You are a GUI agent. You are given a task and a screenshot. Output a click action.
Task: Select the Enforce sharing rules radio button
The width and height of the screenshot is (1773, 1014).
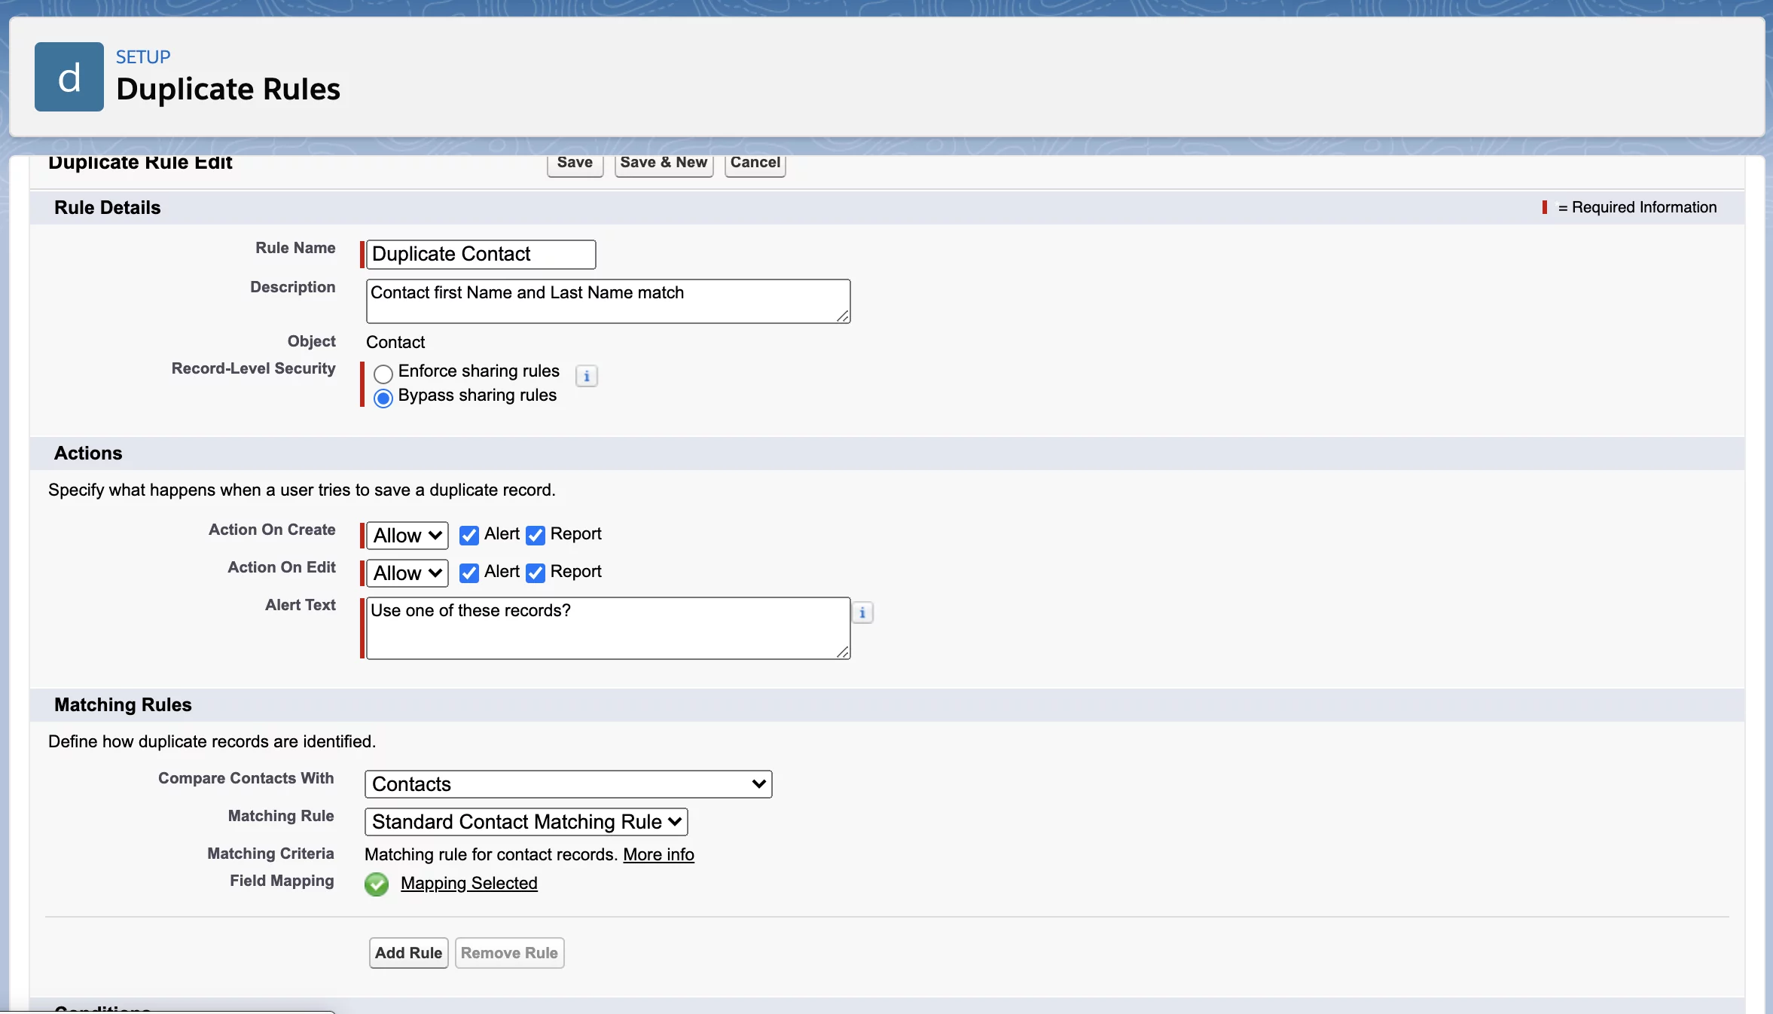click(383, 373)
